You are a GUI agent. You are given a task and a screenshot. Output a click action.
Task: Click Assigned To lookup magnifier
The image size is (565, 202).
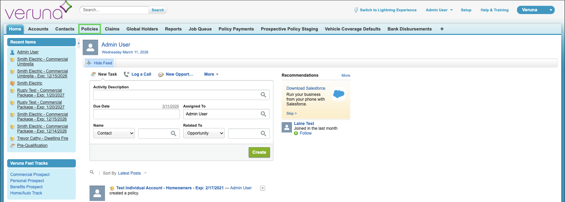[x=263, y=114]
